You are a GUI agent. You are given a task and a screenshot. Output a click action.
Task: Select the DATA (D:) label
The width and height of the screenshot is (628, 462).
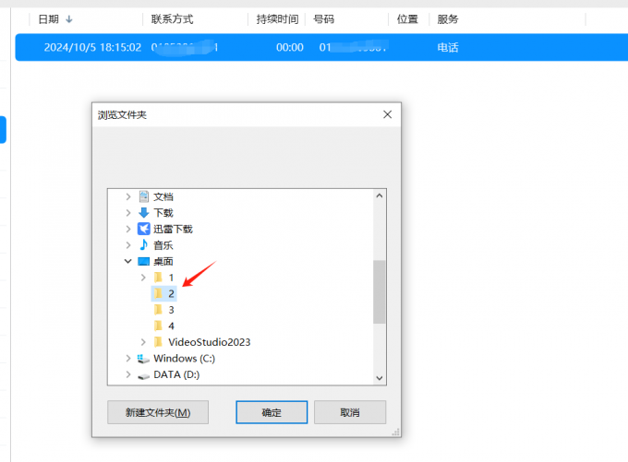(176, 374)
